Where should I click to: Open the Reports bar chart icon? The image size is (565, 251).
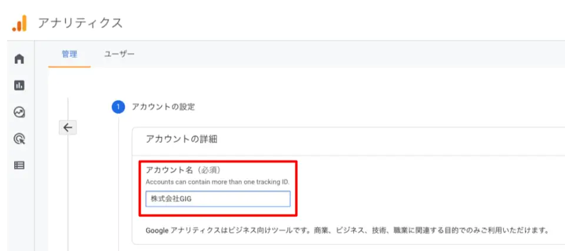19,86
